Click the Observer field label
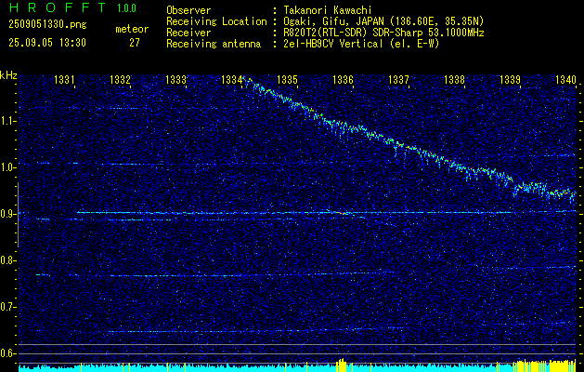 pyautogui.click(x=188, y=10)
